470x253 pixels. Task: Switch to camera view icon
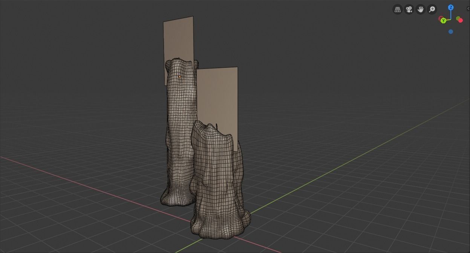[x=409, y=9]
